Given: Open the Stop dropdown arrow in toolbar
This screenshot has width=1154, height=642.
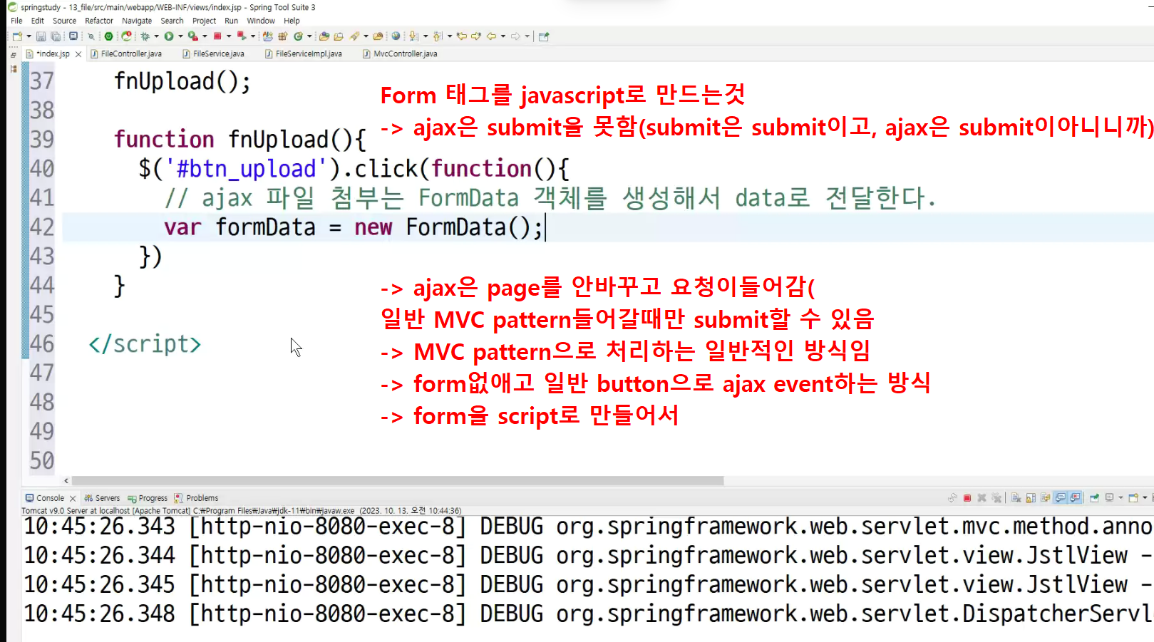Looking at the screenshot, I should pyautogui.click(x=229, y=36).
